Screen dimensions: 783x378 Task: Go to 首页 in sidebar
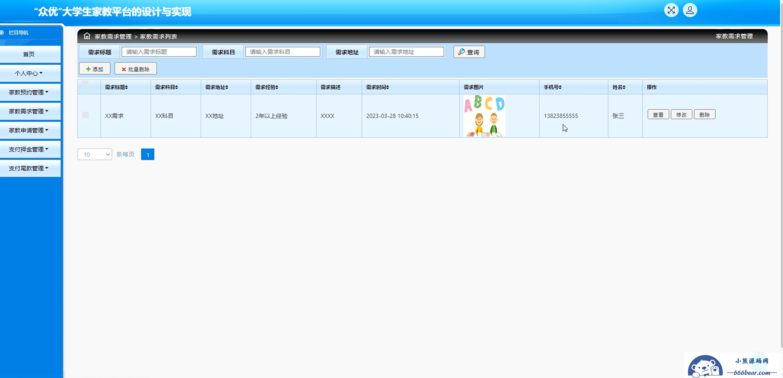coord(29,54)
